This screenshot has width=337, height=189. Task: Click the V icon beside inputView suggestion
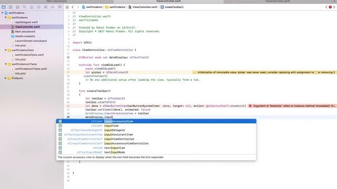click(60, 126)
